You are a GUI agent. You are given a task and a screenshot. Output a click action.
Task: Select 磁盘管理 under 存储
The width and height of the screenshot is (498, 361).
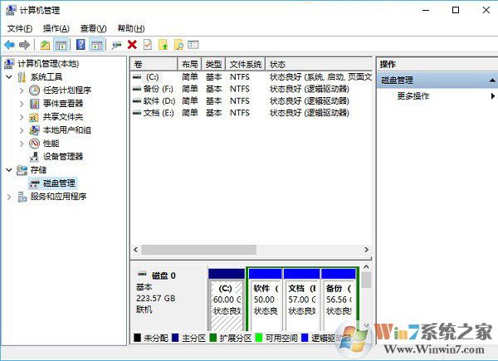click(x=58, y=183)
